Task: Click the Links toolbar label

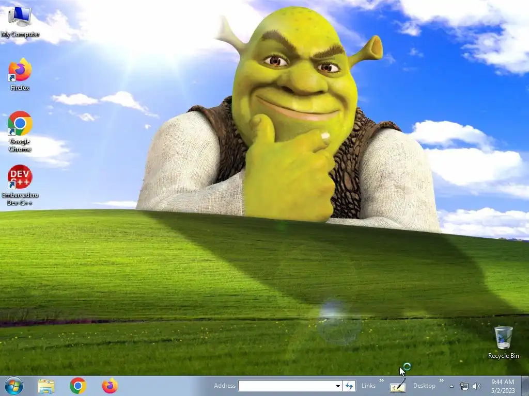Action: (368, 386)
